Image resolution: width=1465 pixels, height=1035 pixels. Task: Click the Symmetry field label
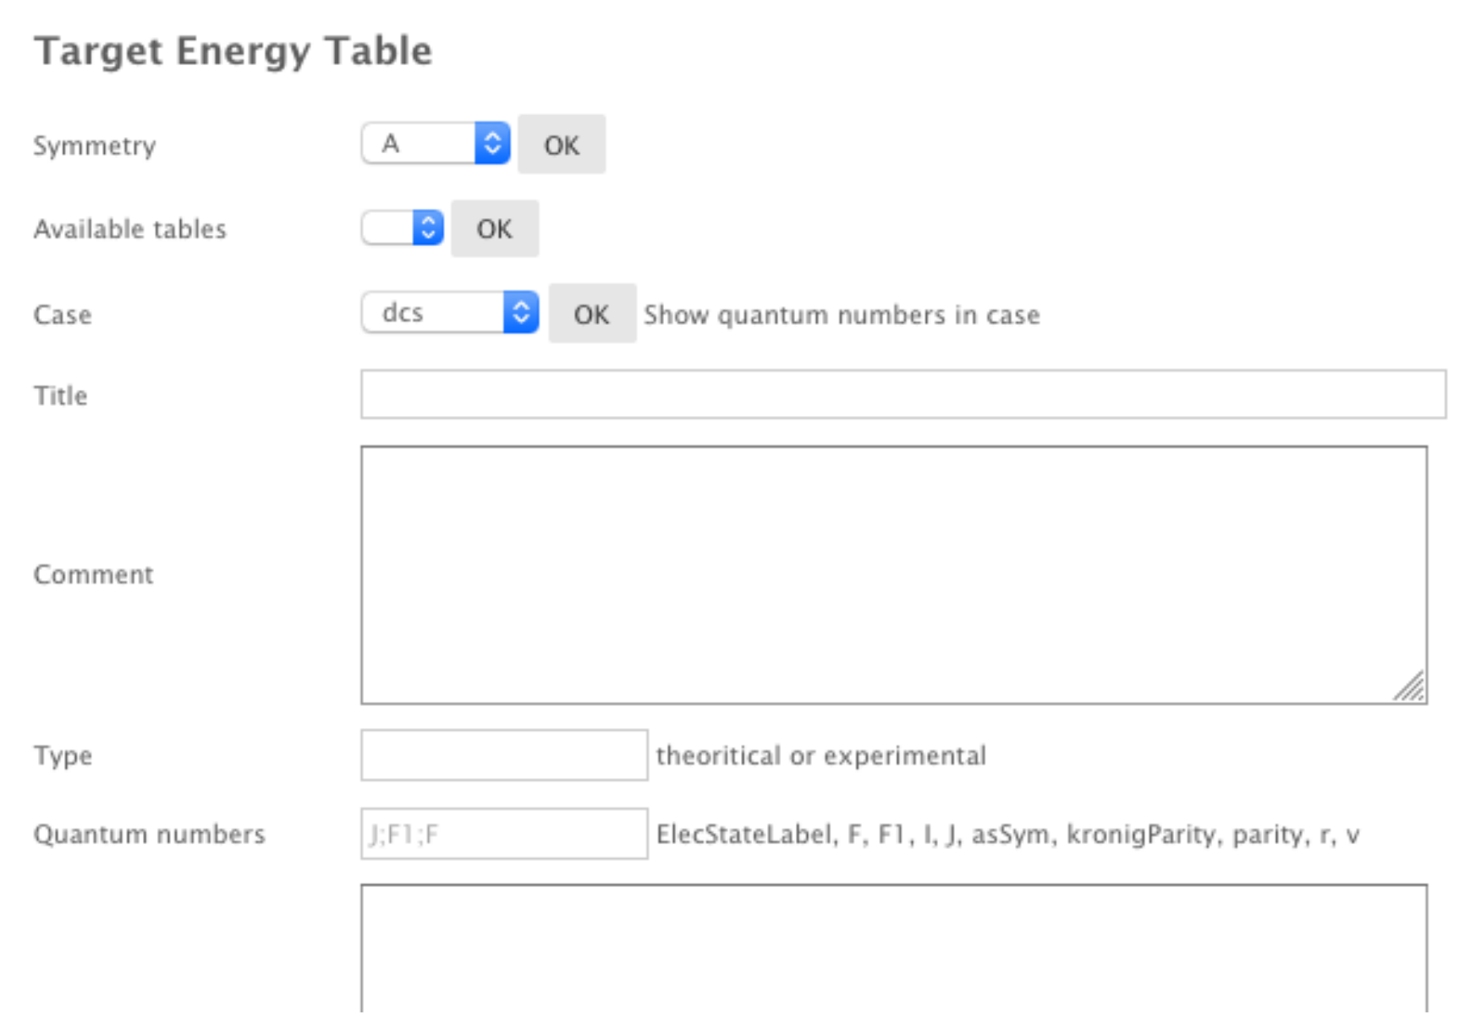coord(95,145)
